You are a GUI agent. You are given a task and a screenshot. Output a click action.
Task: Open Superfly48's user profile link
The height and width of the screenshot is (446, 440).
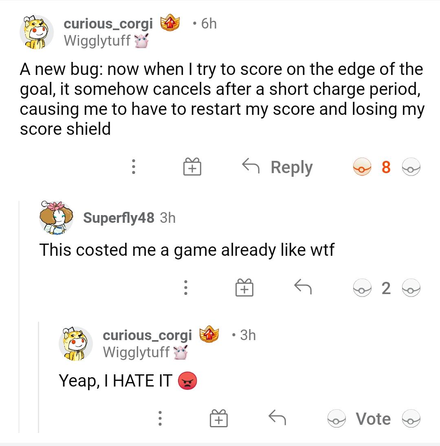[119, 218]
